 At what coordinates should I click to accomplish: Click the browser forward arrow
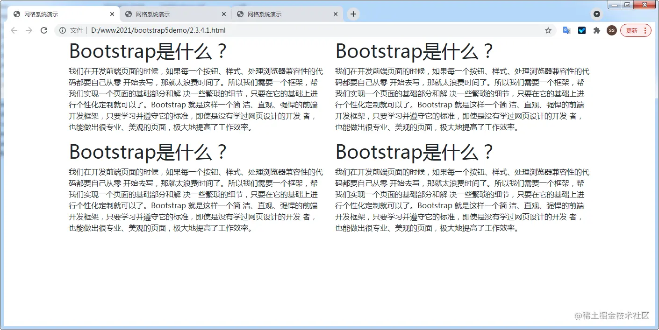[29, 30]
